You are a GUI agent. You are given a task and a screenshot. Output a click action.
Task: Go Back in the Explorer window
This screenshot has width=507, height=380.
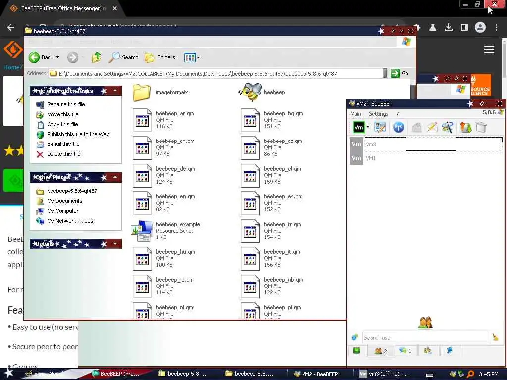41,57
